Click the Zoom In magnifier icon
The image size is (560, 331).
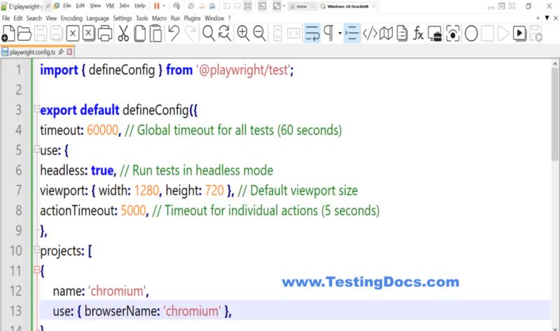click(243, 34)
